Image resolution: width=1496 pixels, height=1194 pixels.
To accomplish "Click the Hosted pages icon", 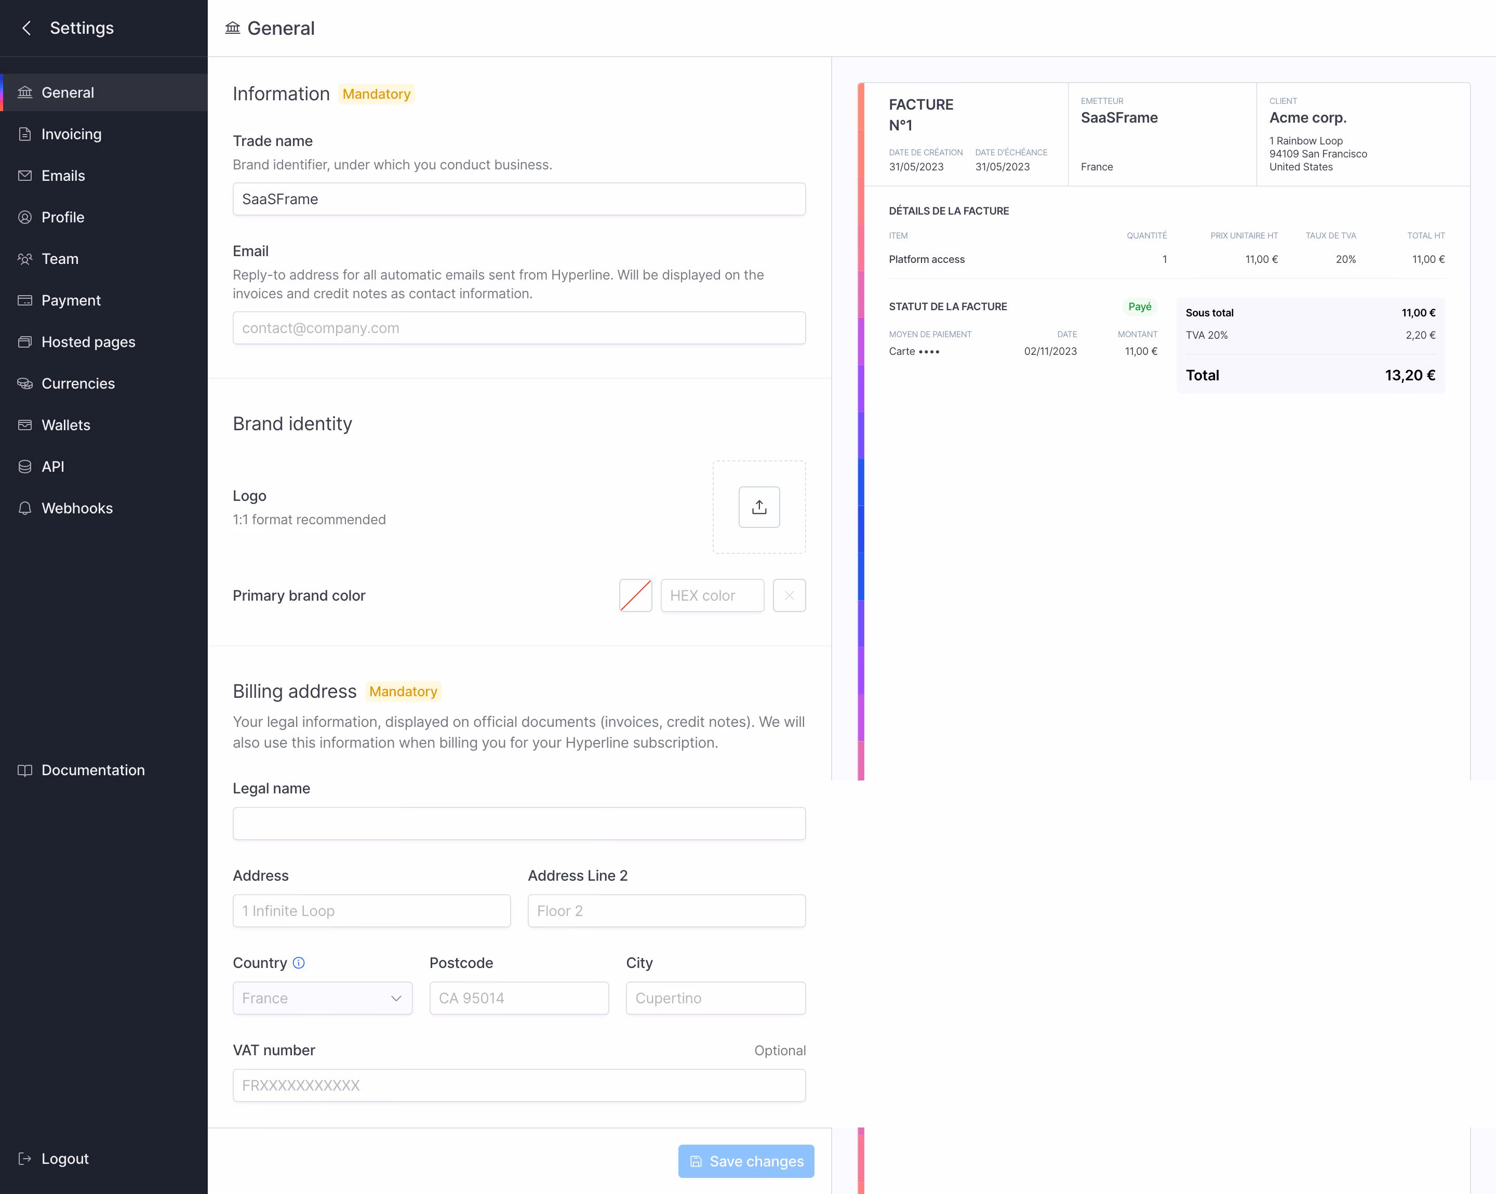I will click(x=25, y=342).
